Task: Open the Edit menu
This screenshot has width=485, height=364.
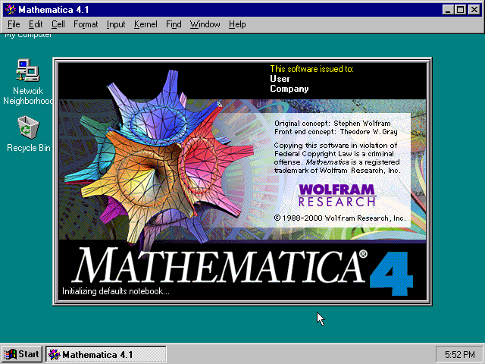Action: click(x=36, y=24)
